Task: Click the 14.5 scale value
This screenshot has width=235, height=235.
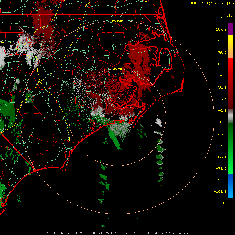Action: tap(222, 99)
